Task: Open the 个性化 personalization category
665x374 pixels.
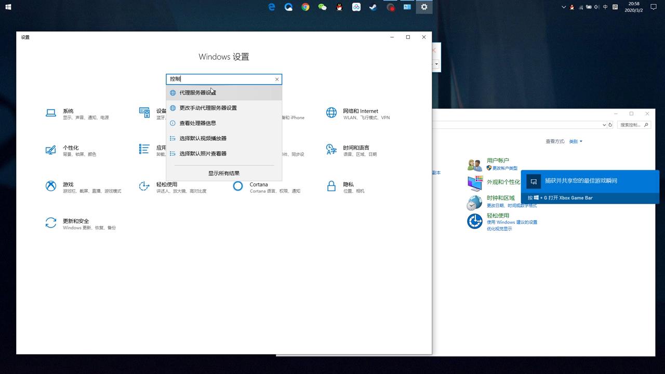Action: [x=71, y=151]
